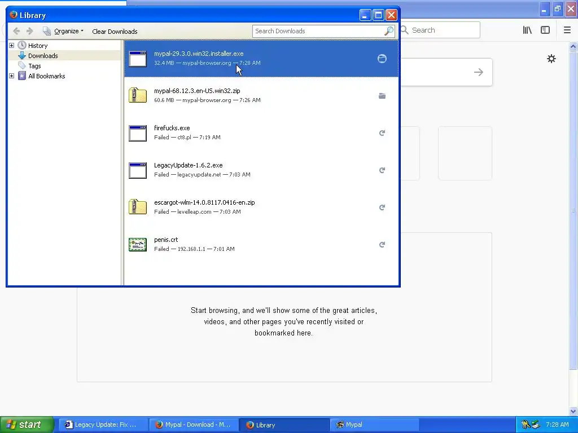
Task: Click the mypal-29.3.0.win32.installer.exe file icon
Action: 138,59
